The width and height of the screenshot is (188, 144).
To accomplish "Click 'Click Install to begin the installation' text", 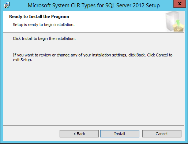I will point(44,38).
